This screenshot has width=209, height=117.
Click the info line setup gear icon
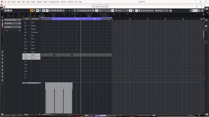tap(203, 14)
